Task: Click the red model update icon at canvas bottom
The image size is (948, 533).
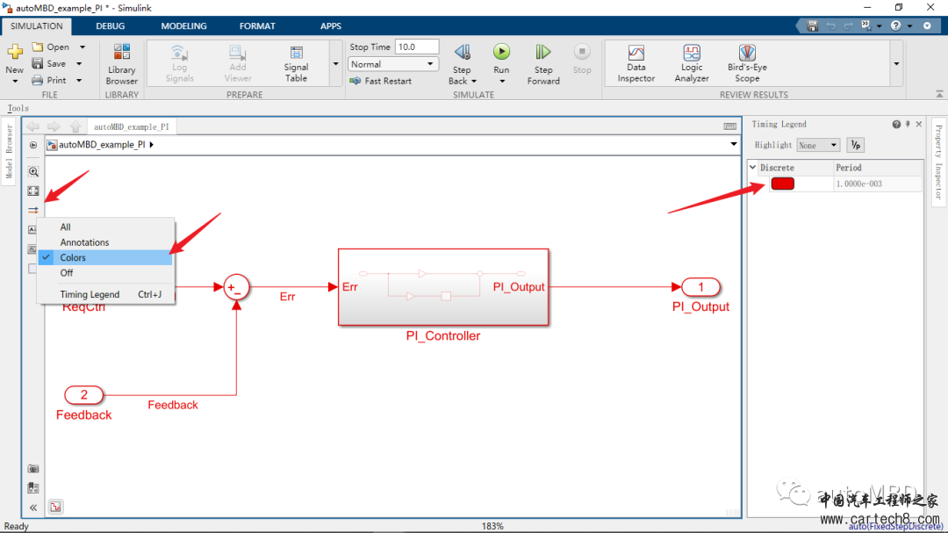Action: (55, 507)
